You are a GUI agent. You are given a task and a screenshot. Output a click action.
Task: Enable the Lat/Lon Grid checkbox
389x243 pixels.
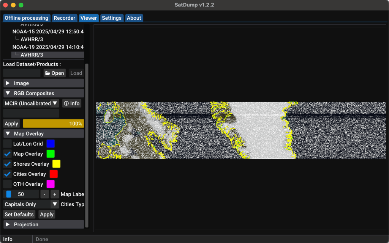7,144
